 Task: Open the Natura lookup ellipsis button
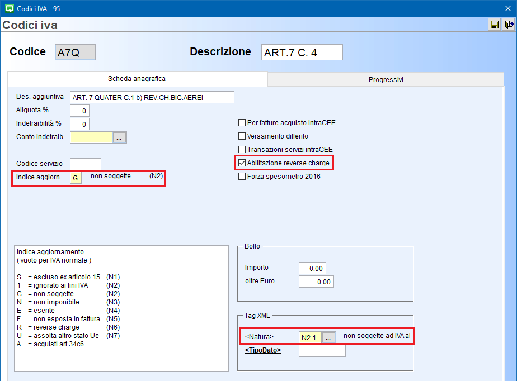(329, 337)
